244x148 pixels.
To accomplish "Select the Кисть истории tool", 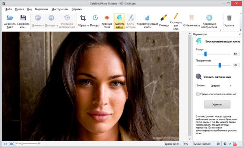I will (x=131, y=21).
